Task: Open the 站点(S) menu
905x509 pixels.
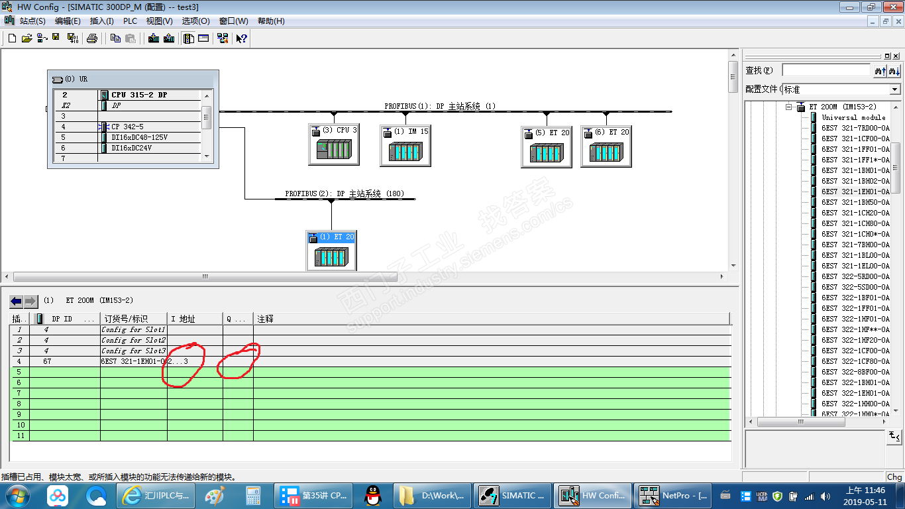Action: (32, 21)
